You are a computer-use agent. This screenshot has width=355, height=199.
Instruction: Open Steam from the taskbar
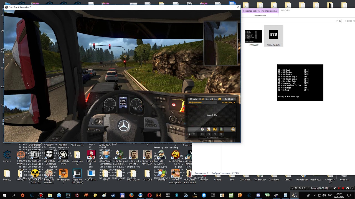point(113,195)
